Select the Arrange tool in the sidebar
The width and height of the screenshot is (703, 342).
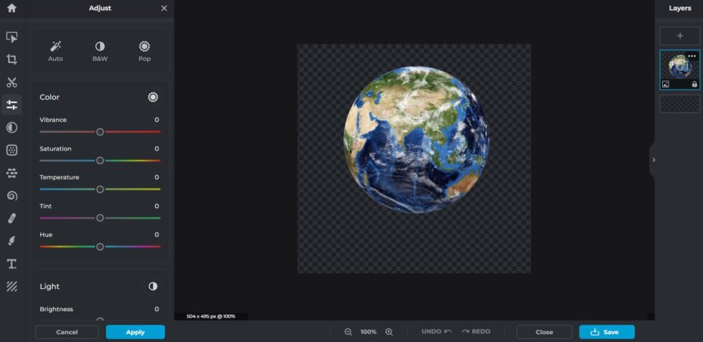[11, 37]
